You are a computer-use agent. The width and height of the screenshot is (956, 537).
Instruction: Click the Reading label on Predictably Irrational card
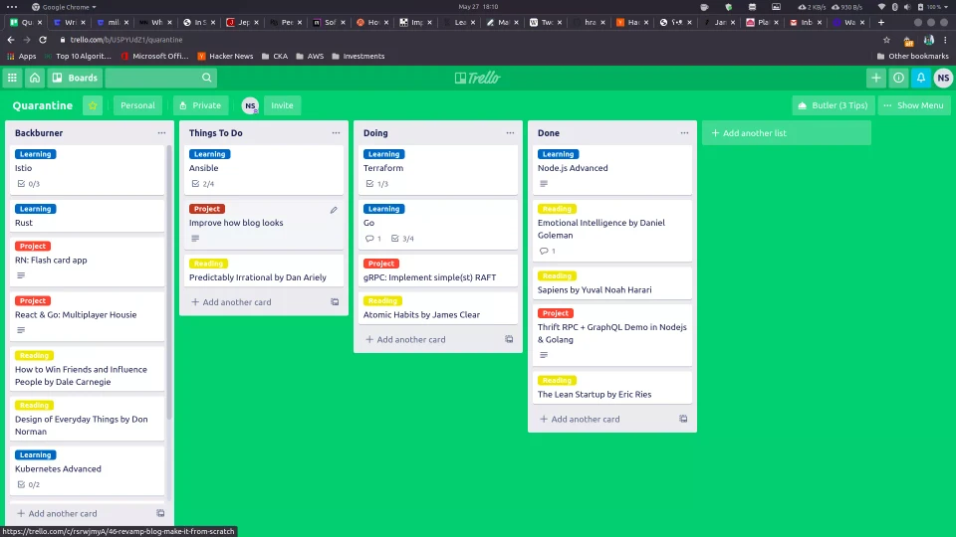click(x=208, y=264)
